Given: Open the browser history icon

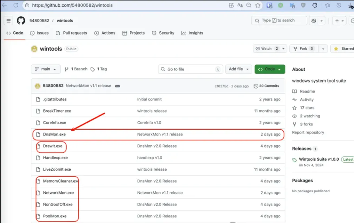Looking at the screenshot, I should coord(339,5).
